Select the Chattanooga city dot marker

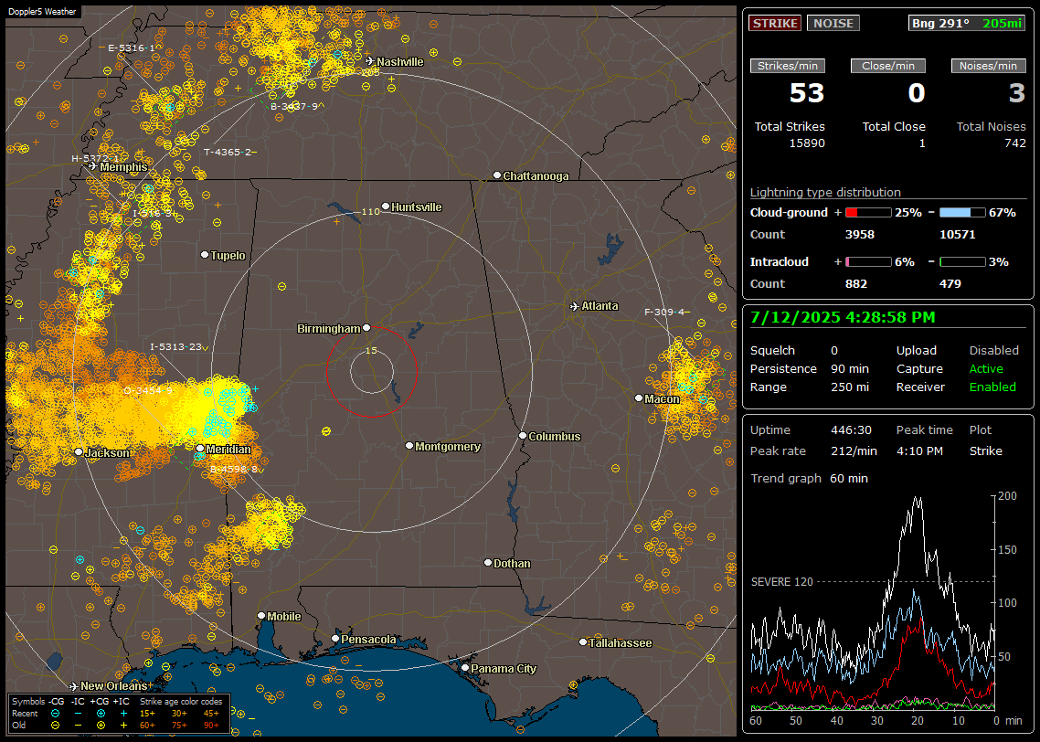point(497,175)
